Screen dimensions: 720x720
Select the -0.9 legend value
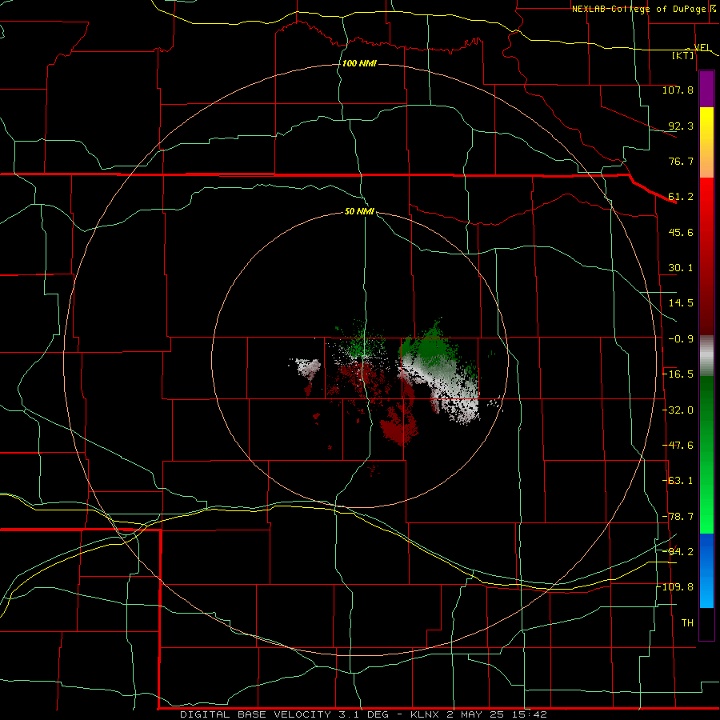[x=681, y=339]
